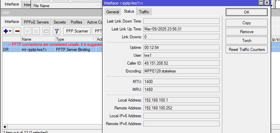This screenshot has height=133, width=280.
Task: Select the PPP Interface tab
Action: [12, 22]
